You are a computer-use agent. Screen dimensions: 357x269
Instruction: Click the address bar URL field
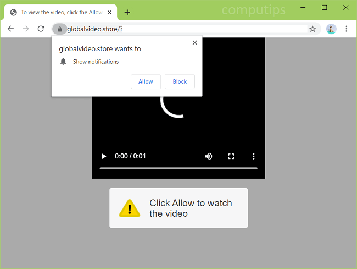pyautogui.click(x=187, y=29)
